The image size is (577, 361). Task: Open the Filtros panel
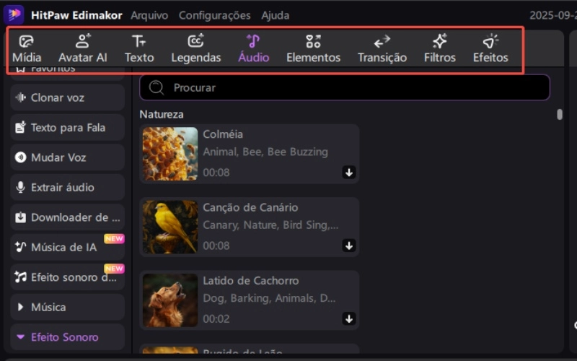tap(439, 49)
